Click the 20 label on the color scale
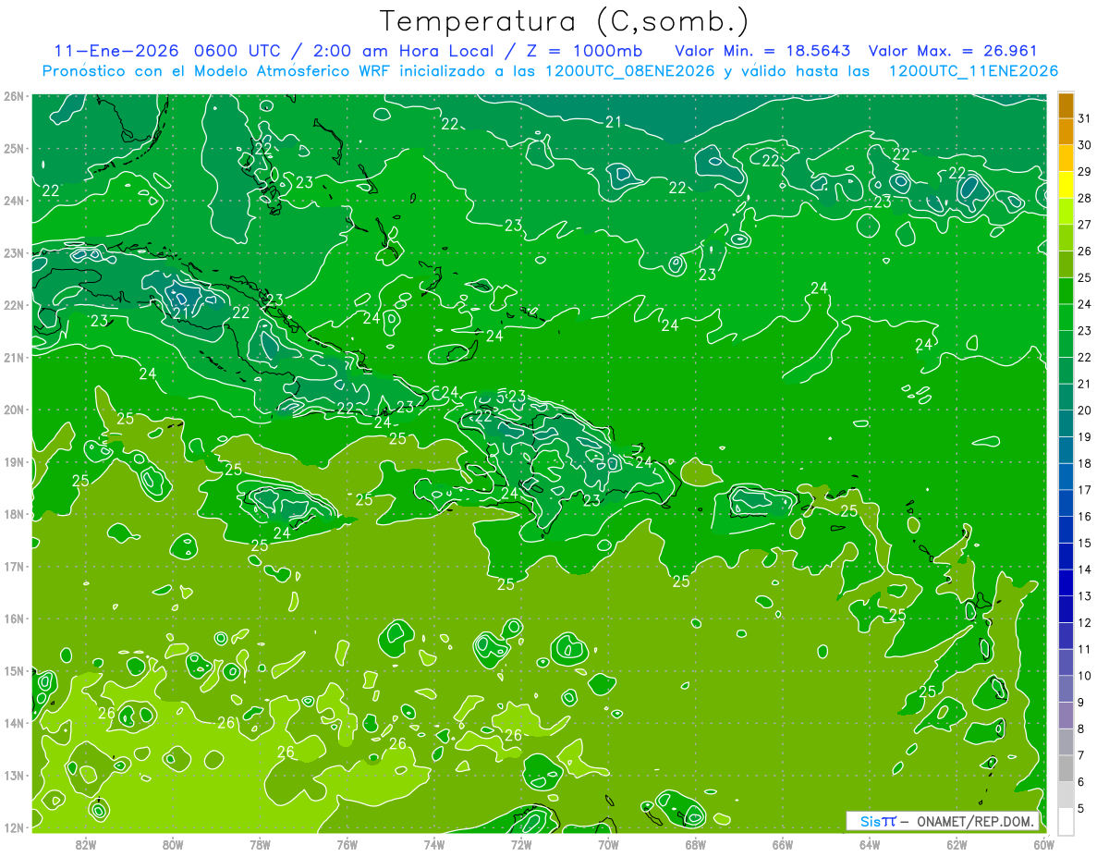 tap(1084, 410)
